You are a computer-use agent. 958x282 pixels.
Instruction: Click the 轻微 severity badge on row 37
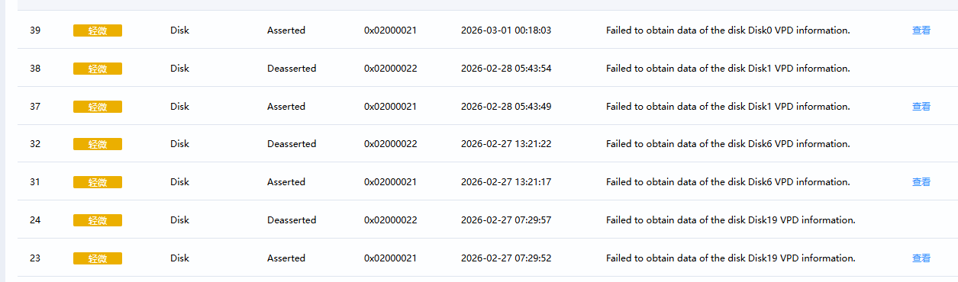[98, 107]
